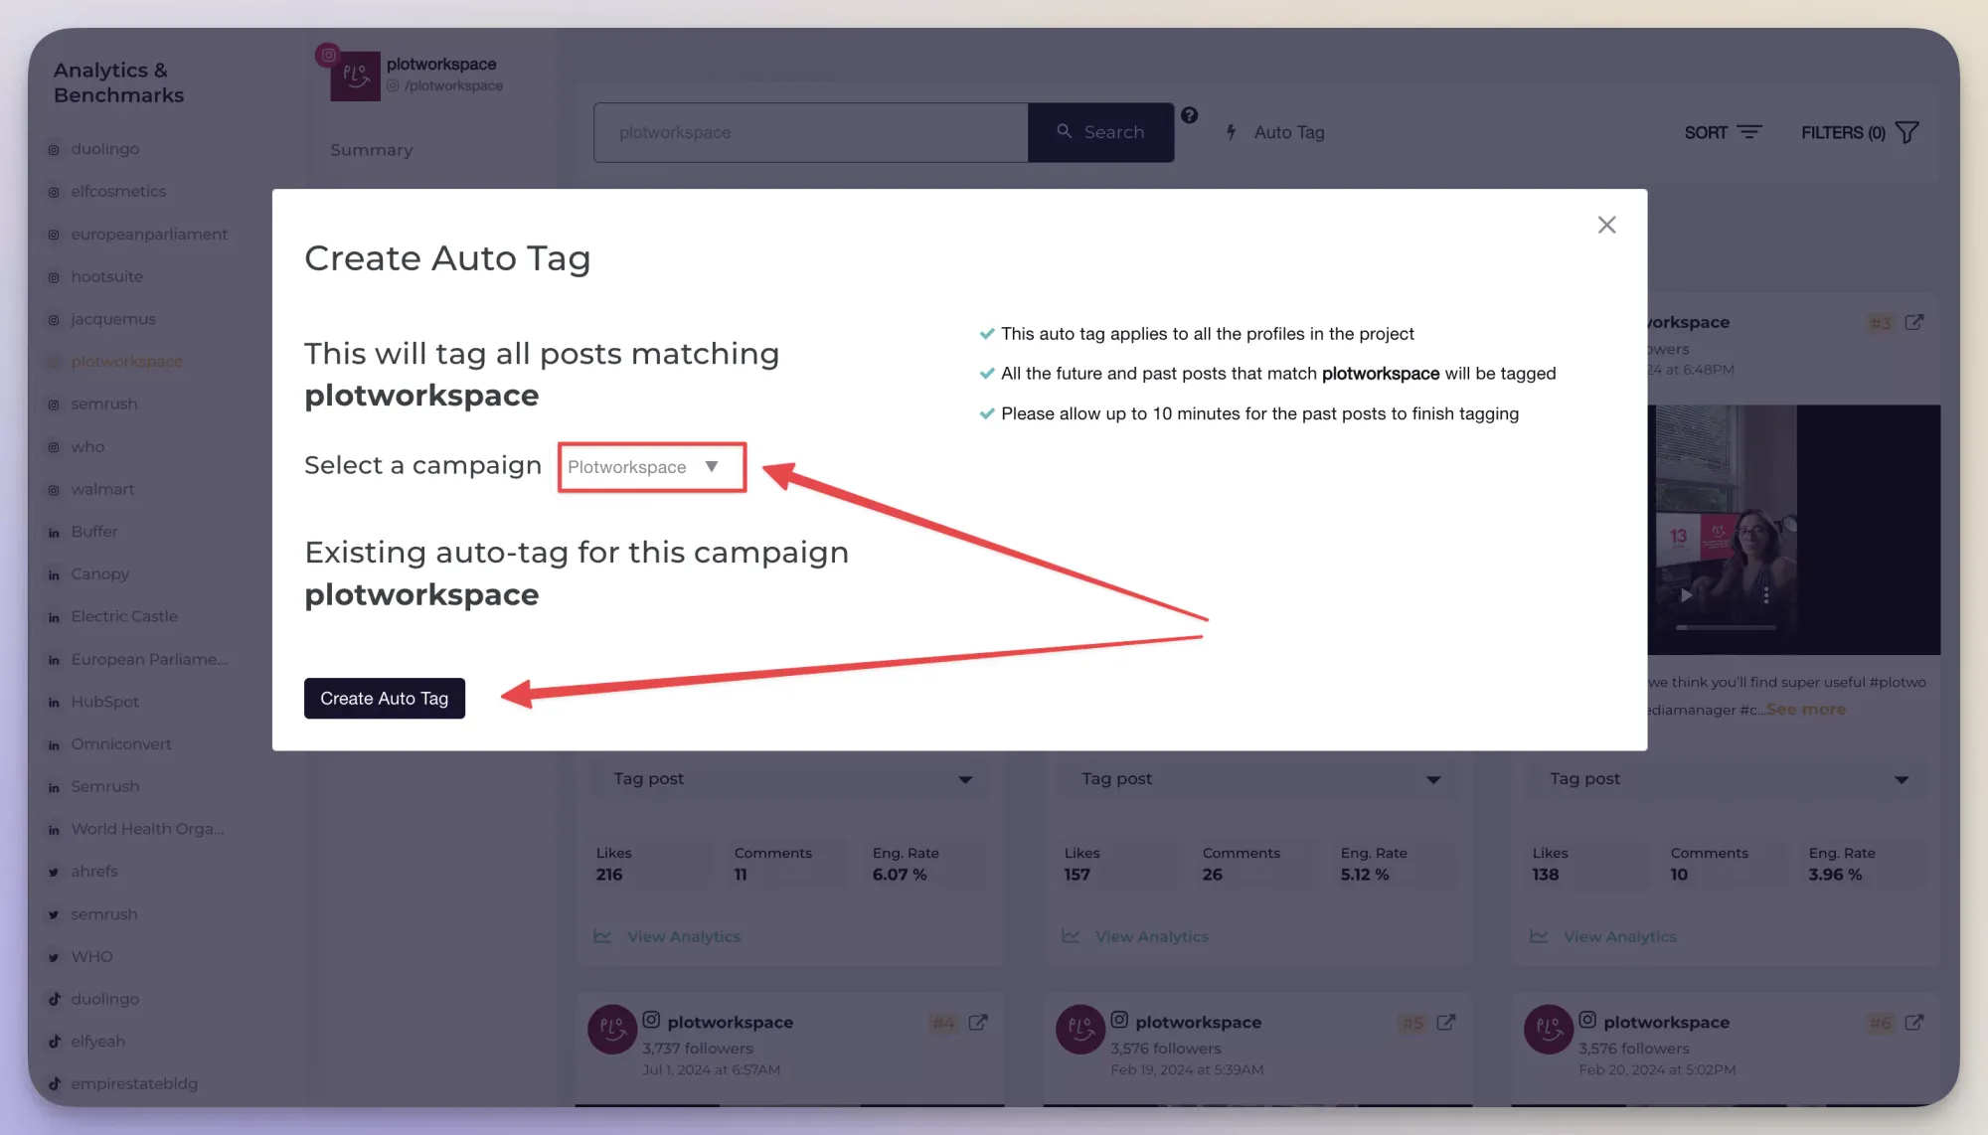Viewport: 1988px width, 1135px height.
Task: Click post #5 plotworkspace avatar
Action: (1080, 1030)
